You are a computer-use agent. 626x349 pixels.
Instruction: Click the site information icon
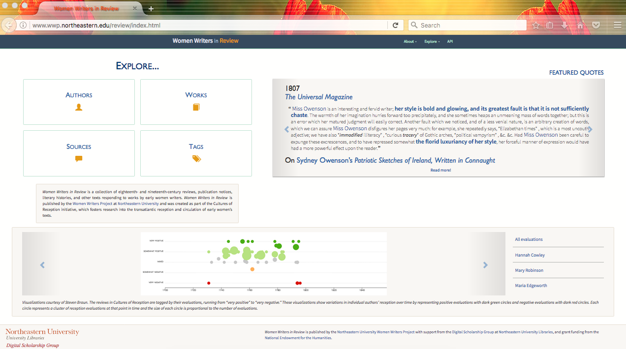pyautogui.click(x=23, y=25)
